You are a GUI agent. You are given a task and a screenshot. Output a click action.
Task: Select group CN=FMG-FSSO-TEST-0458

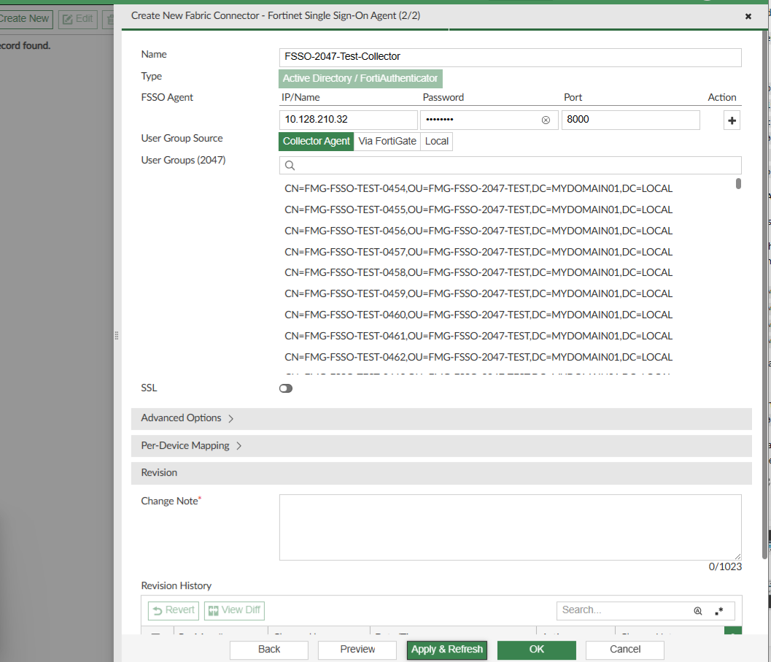[x=479, y=273]
